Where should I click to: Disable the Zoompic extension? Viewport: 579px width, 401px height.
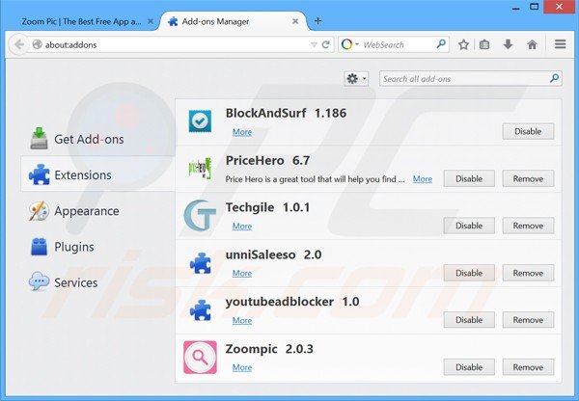coord(469,367)
